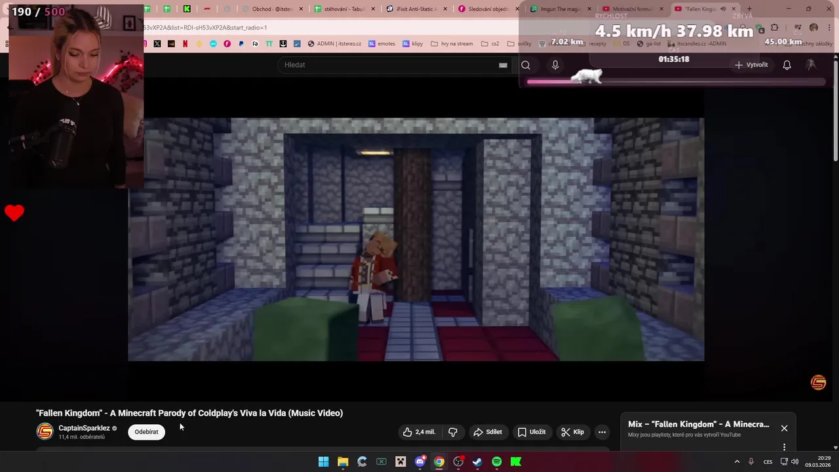Dislike the video with thumbs down
Image resolution: width=839 pixels, height=472 pixels.
(453, 432)
